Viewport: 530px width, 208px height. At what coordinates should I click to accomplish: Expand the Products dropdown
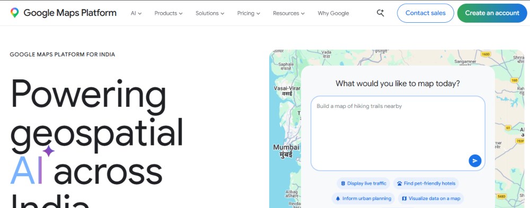[169, 13]
